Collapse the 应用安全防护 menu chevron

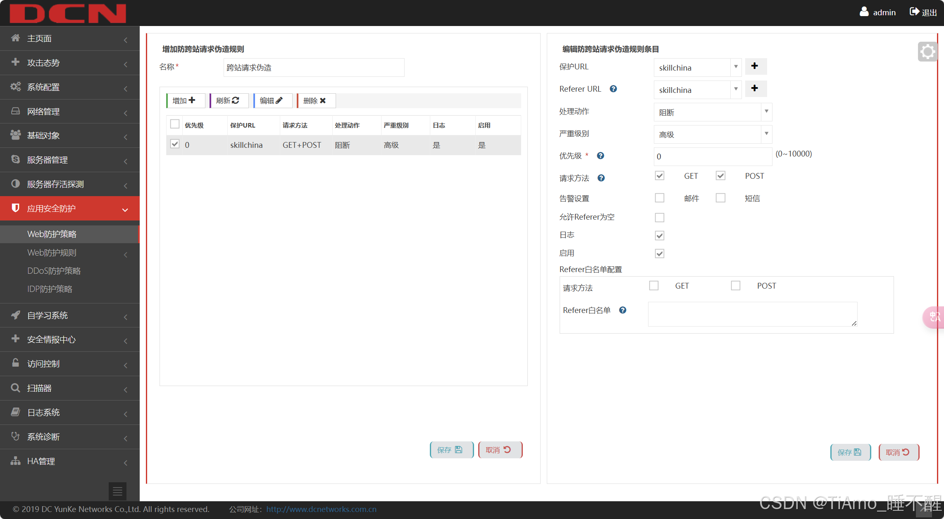(x=125, y=210)
